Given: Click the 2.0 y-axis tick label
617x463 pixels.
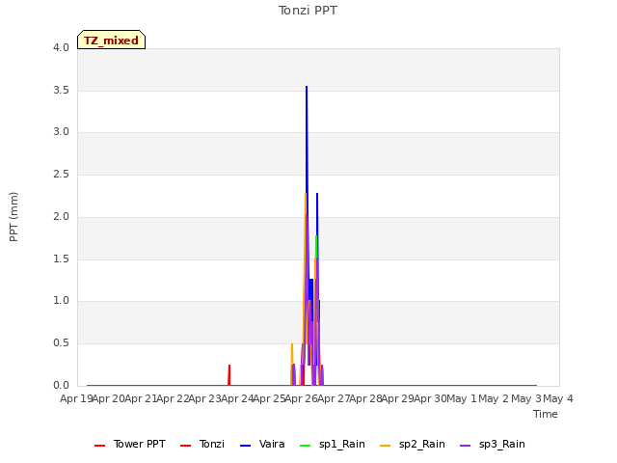Looking at the screenshot, I should (61, 216).
